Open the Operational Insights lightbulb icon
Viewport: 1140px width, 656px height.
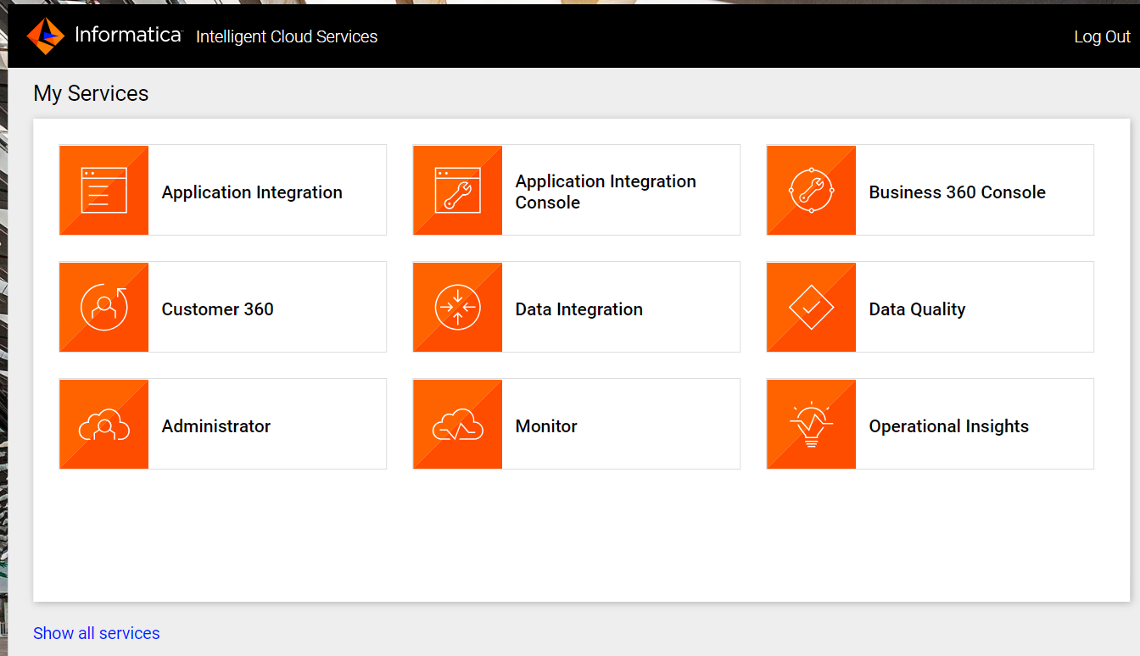pos(812,424)
